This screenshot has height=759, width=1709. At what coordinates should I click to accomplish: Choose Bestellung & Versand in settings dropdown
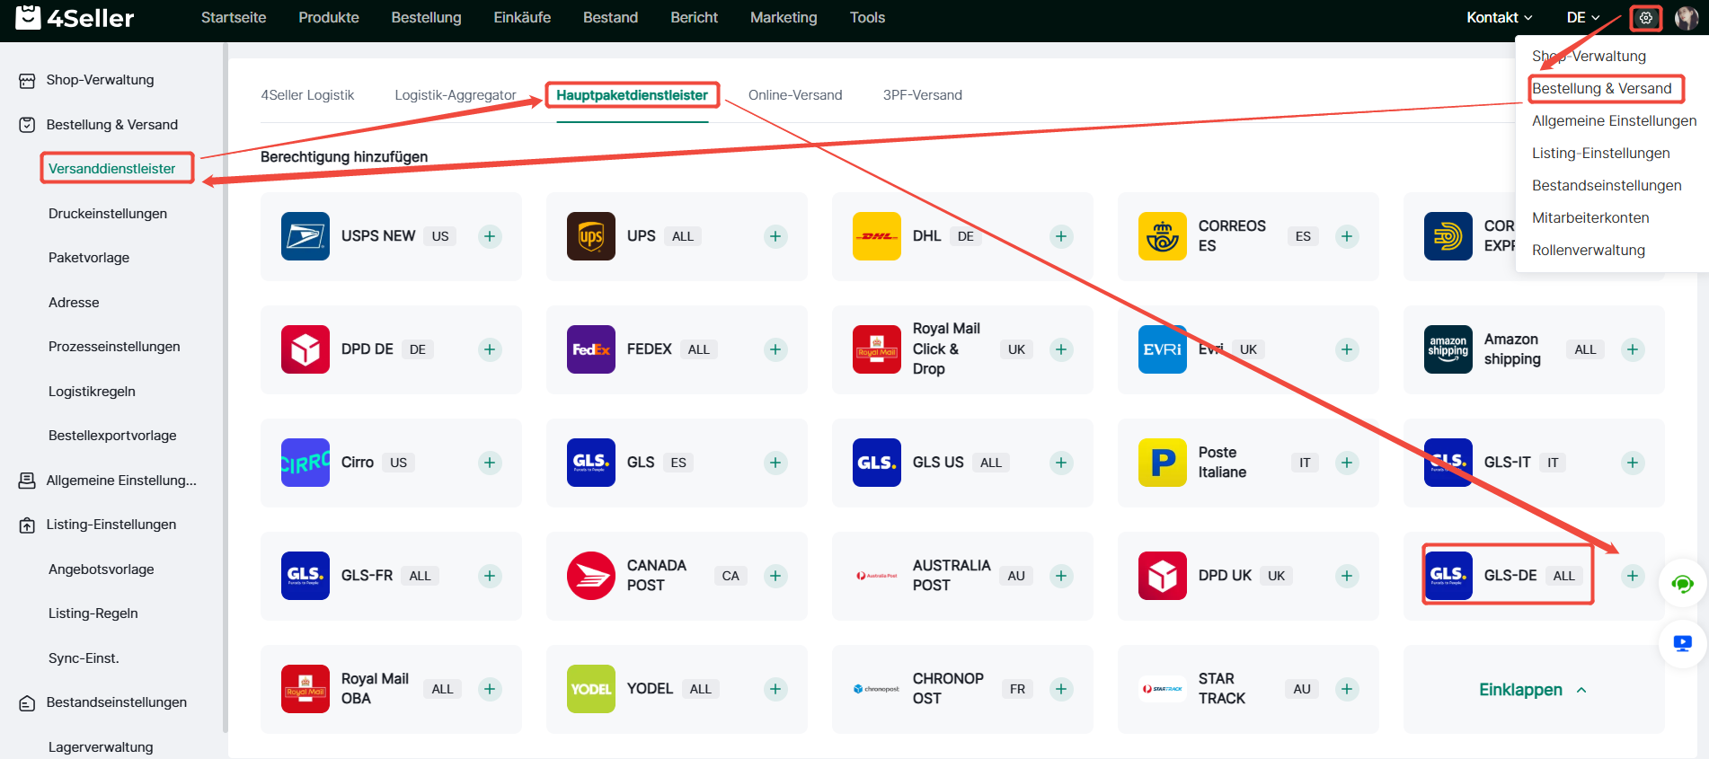[1602, 89]
